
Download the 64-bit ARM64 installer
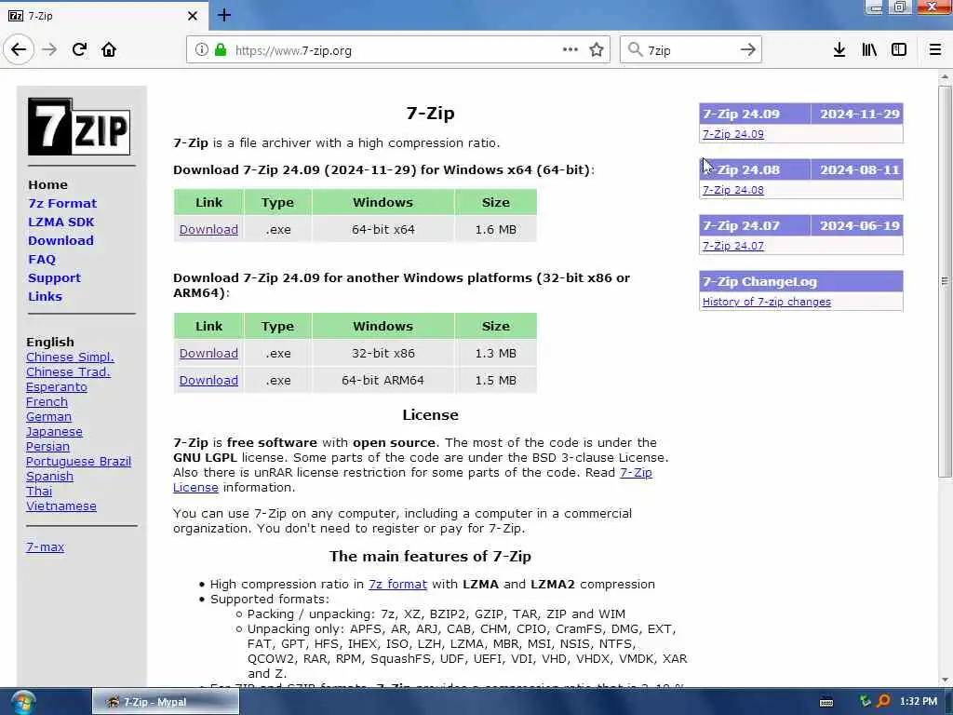click(x=208, y=381)
